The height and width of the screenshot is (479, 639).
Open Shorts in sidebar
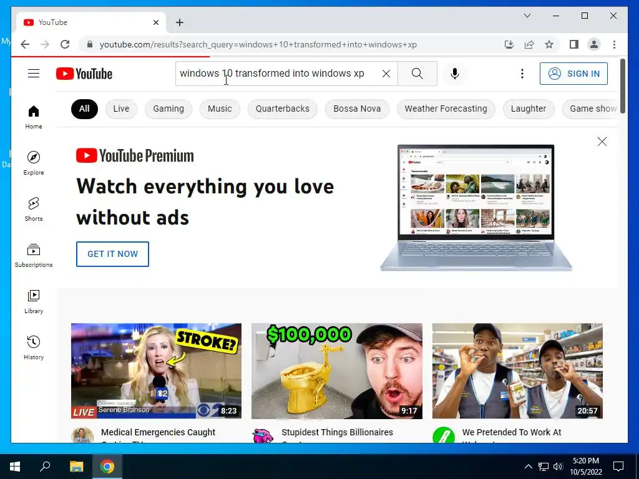[34, 209]
